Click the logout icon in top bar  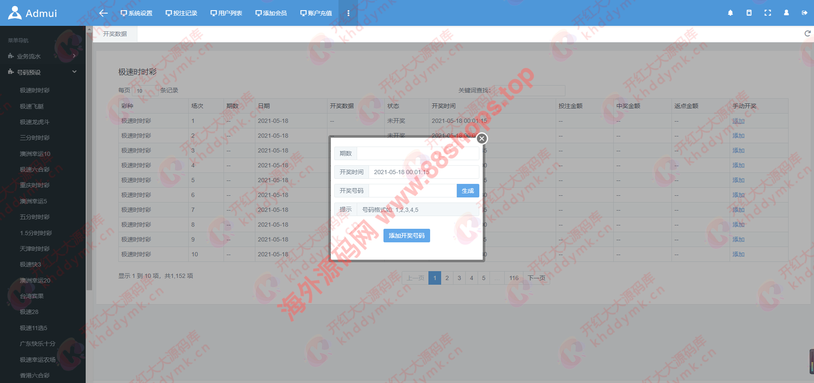point(804,13)
